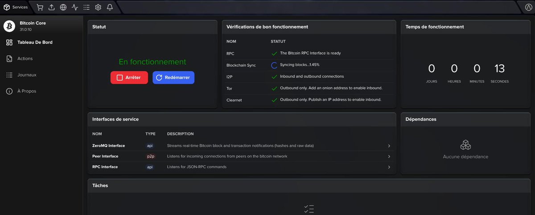The height and width of the screenshot is (215, 535).
Task: Open the ZeroMQ Interface row chevron
Action: pyautogui.click(x=389, y=146)
